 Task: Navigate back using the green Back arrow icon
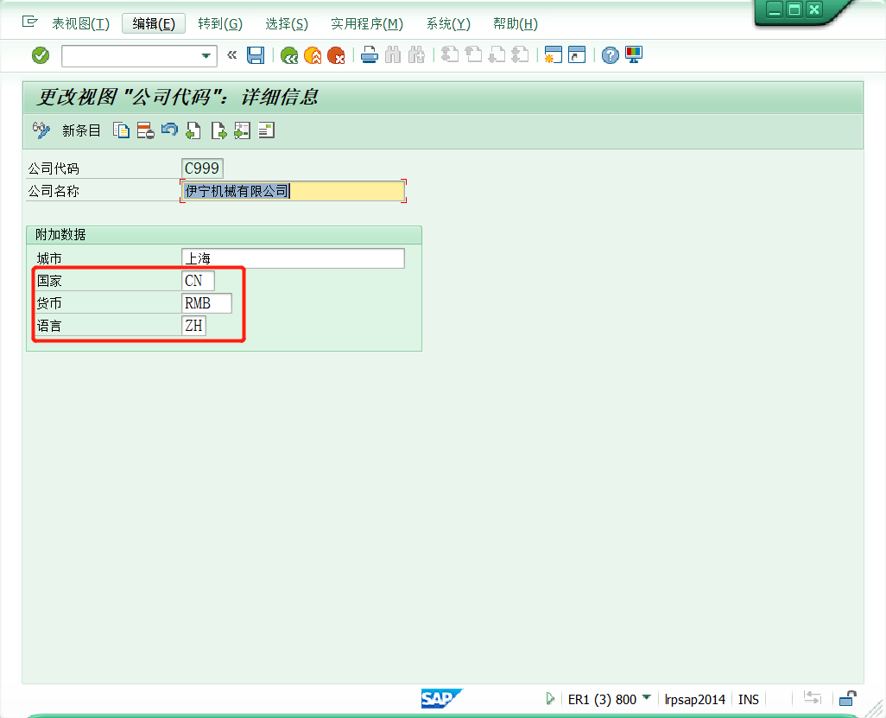[288, 54]
